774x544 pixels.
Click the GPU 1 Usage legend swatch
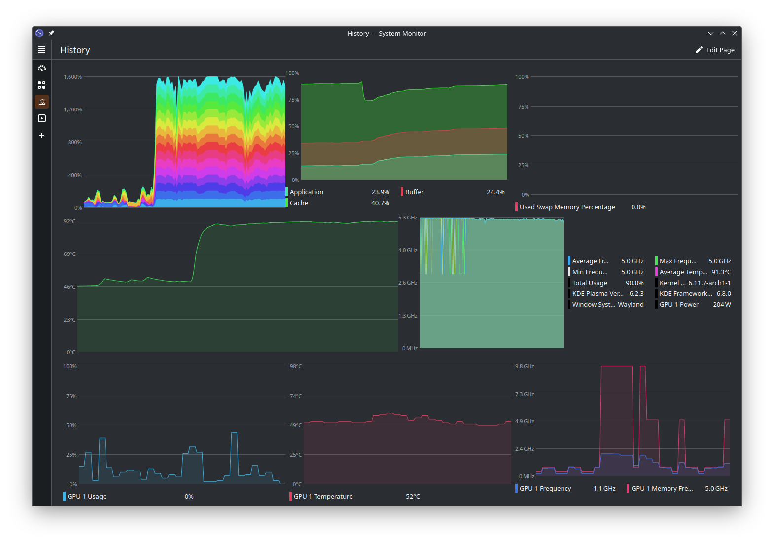[64, 496]
